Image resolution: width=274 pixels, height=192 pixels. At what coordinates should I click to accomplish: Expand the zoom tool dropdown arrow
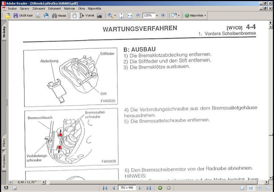(x=115, y=16)
